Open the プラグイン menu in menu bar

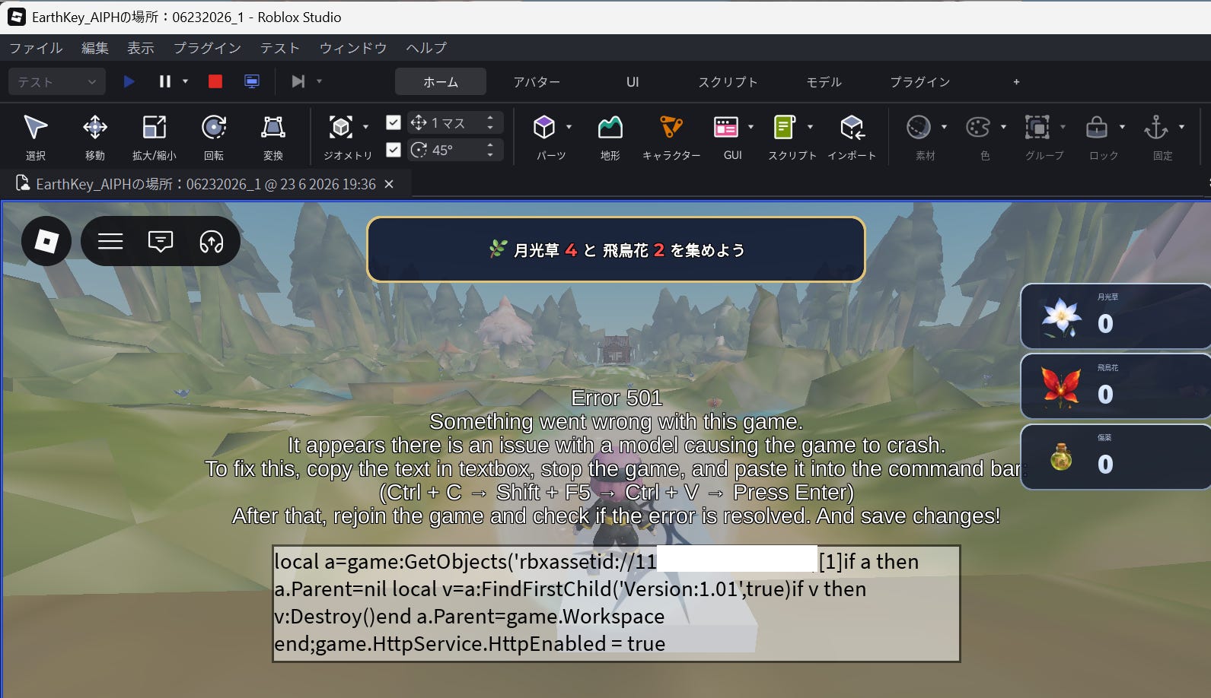click(x=207, y=48)
